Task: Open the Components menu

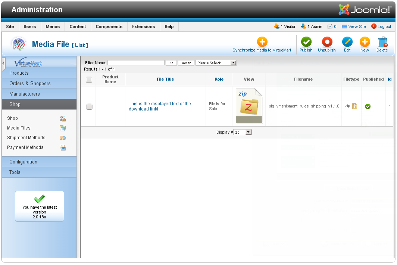Action: [x=109, y=26]
